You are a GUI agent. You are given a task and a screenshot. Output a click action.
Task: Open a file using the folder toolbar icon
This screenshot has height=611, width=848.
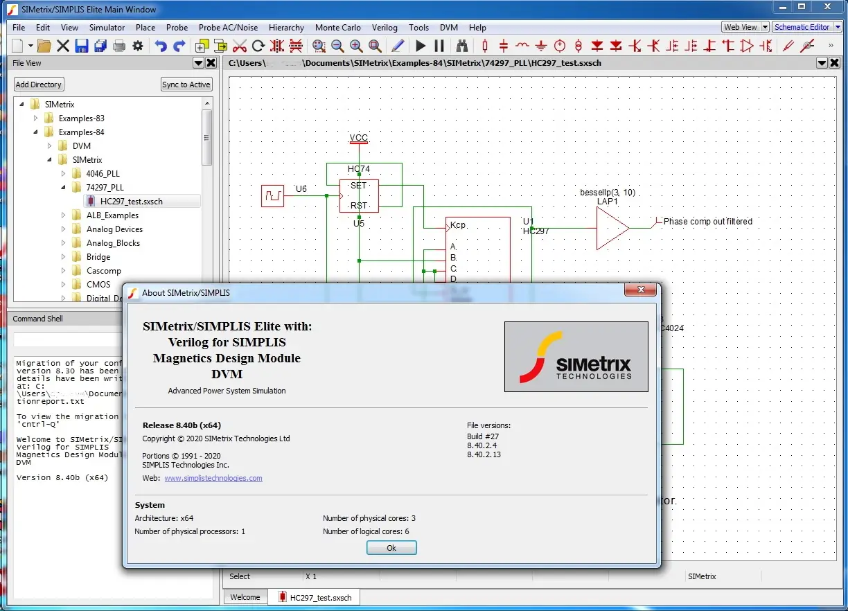pyautogui.click(x=44, y=46)
